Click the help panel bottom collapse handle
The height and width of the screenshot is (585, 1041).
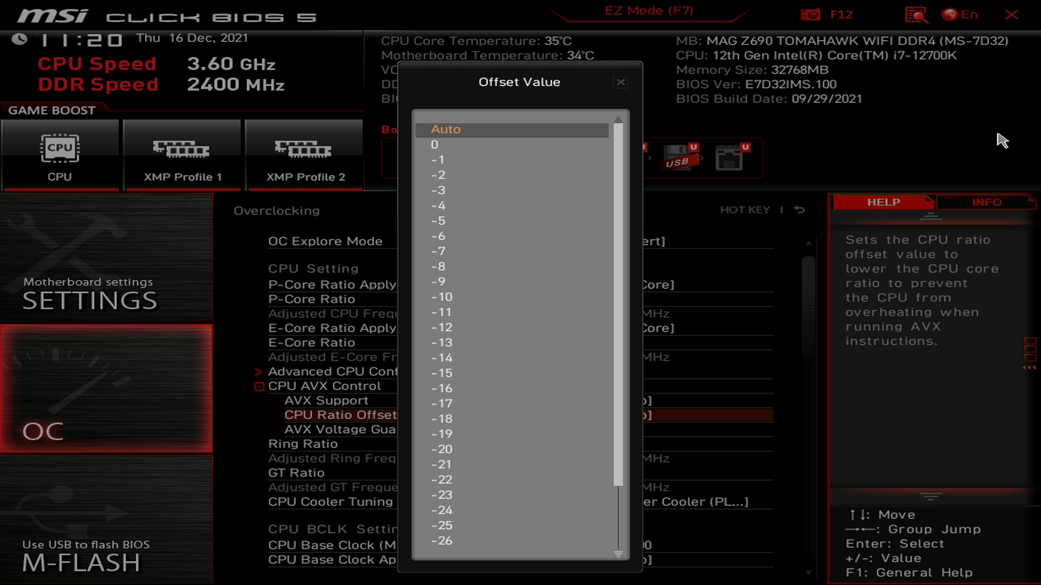click(931, 496)
